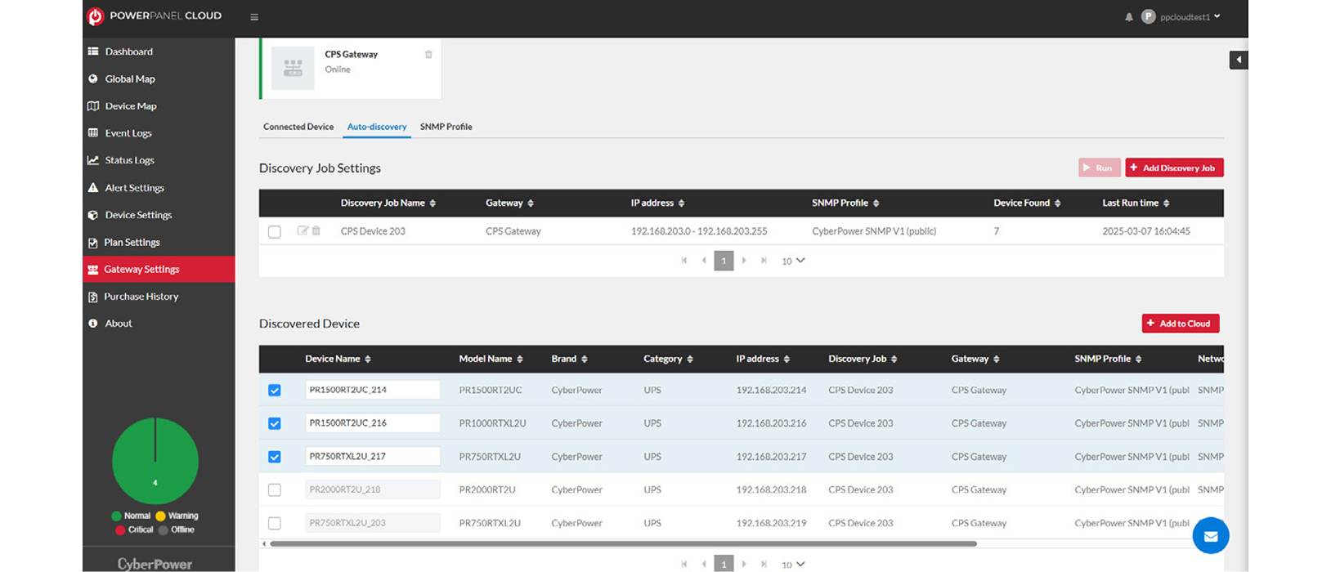Go to Dashboard in the sidebar
This screenshot has height=572, width=1331.
(129, 51)
